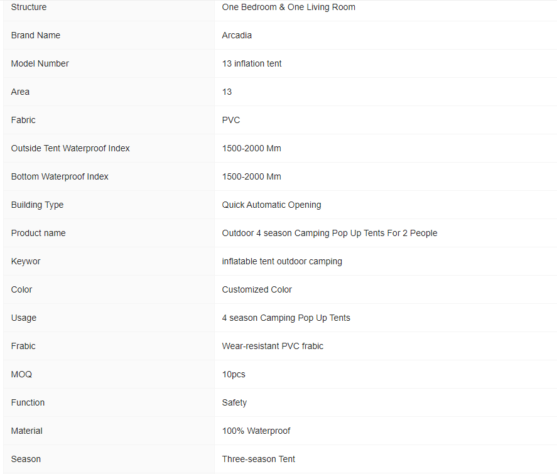557x474 pixels.
Task: Click the "13 inflation tent" value
Action: click(252, 63)
